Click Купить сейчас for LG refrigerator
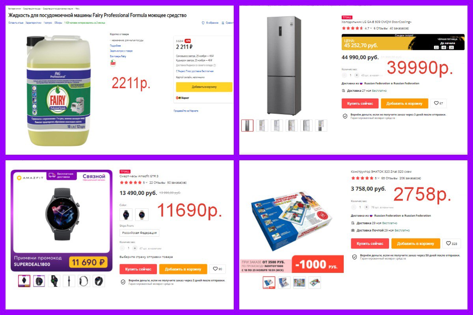473x315 pixels. (360, 104)
